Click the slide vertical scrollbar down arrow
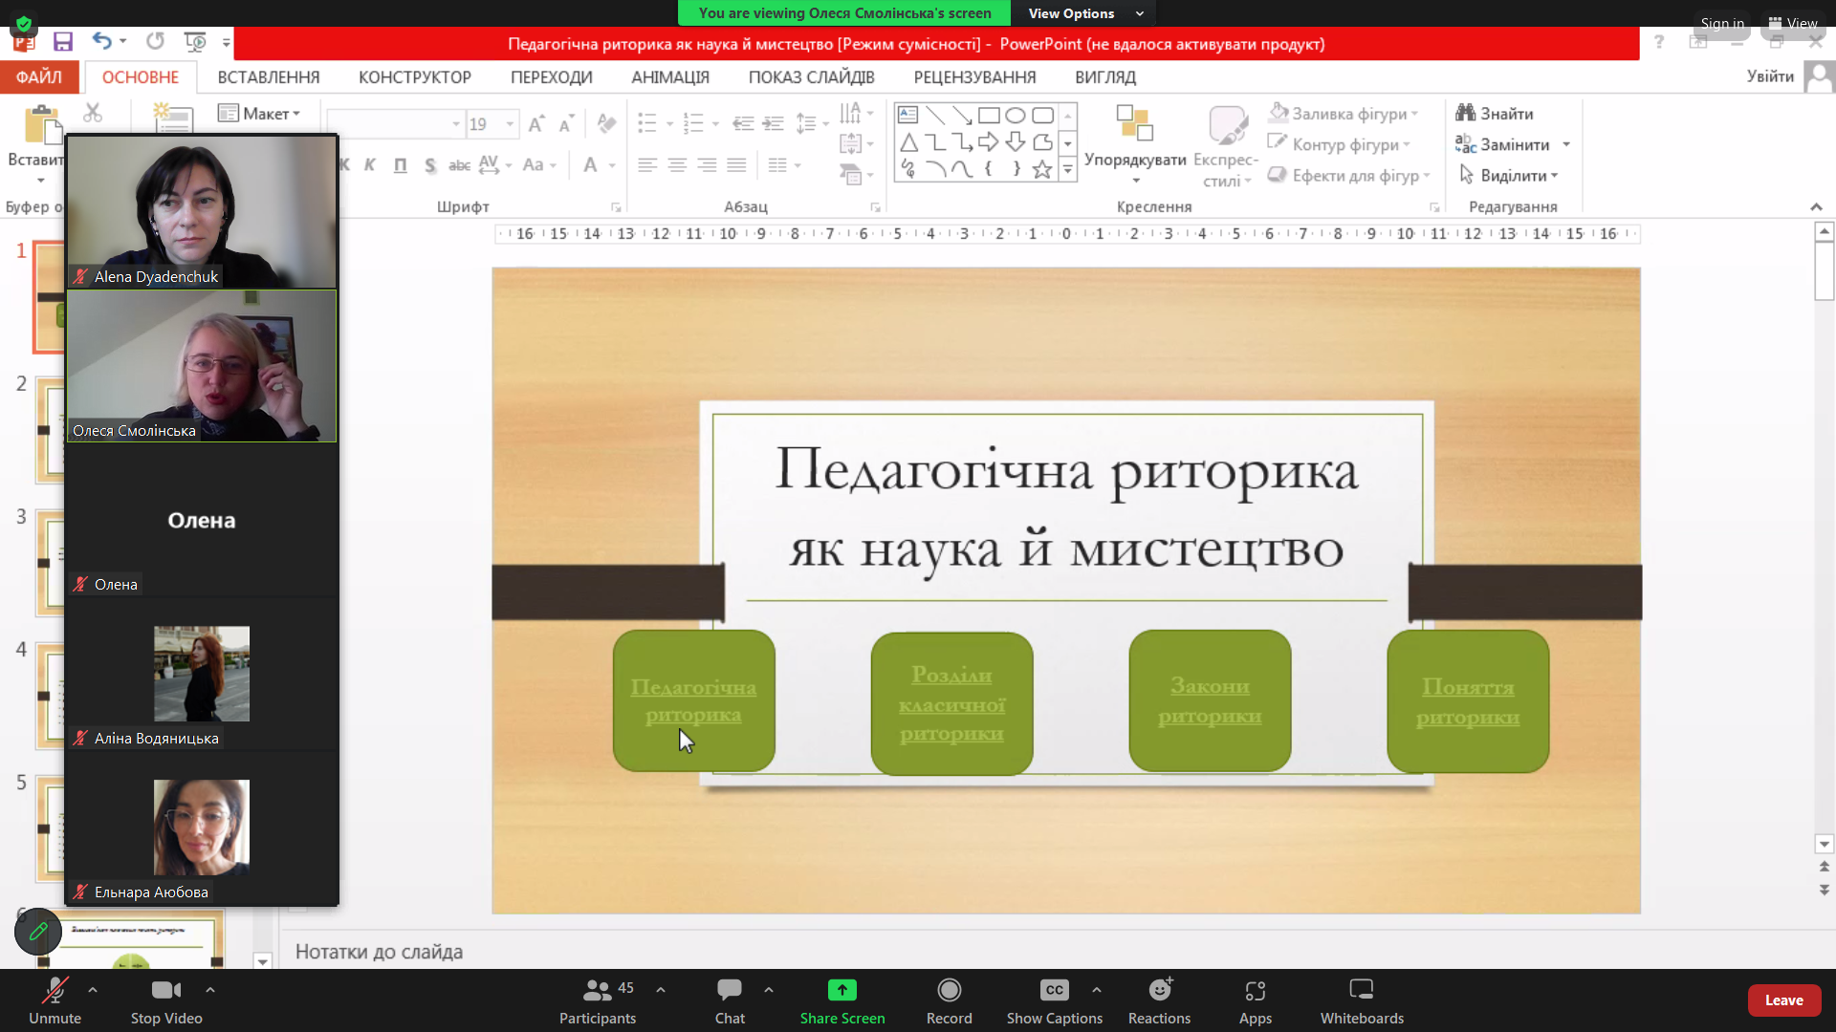The height and width of the screenshot is (1032, 1836). click(x=1824, y=844)
